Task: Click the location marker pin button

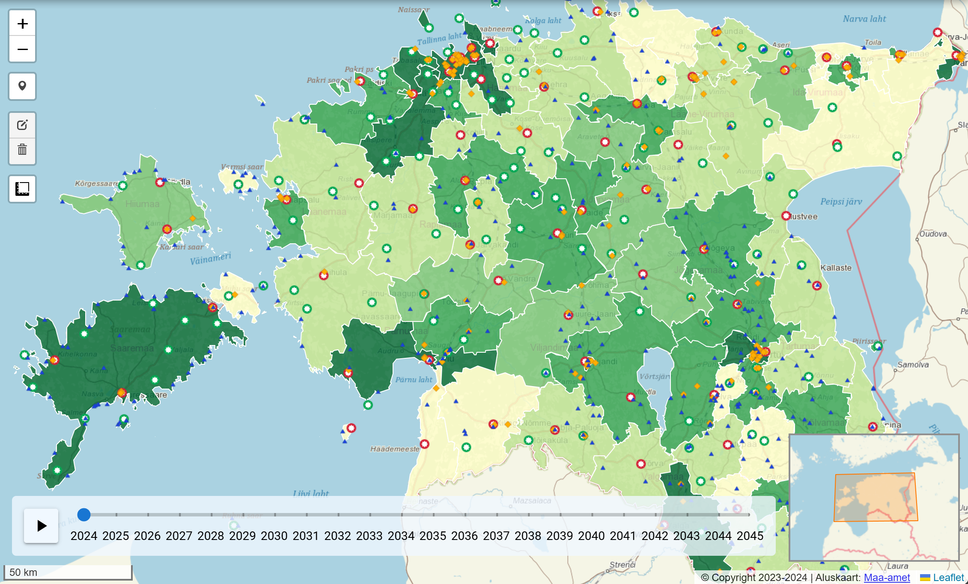Action: click(22, 86)
